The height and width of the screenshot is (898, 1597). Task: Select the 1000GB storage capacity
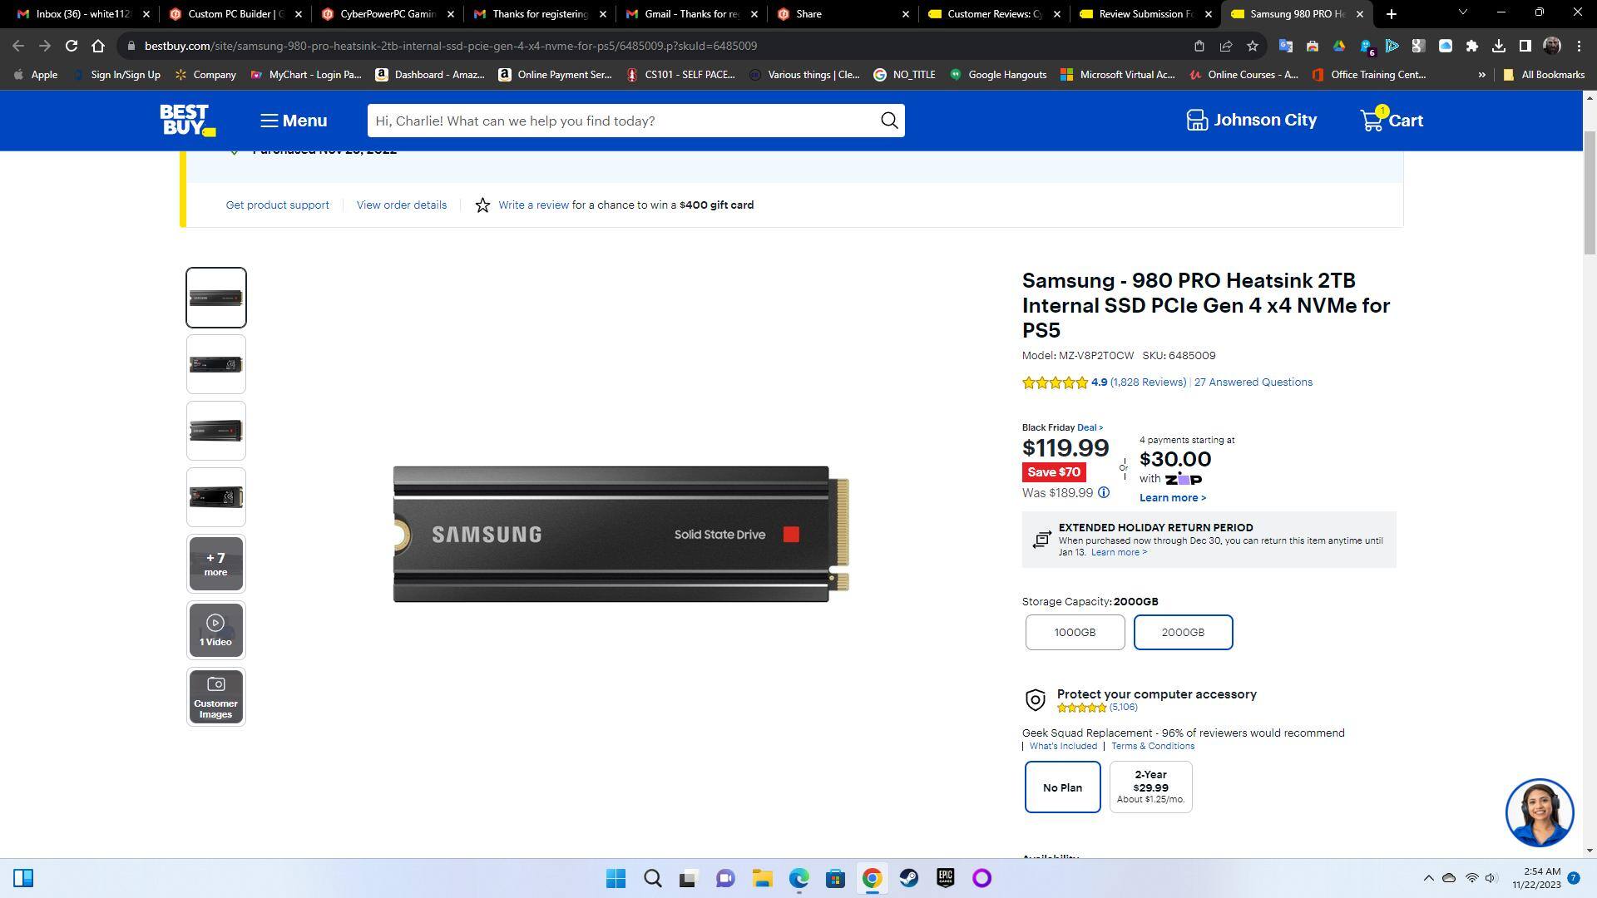[1075, 633]
